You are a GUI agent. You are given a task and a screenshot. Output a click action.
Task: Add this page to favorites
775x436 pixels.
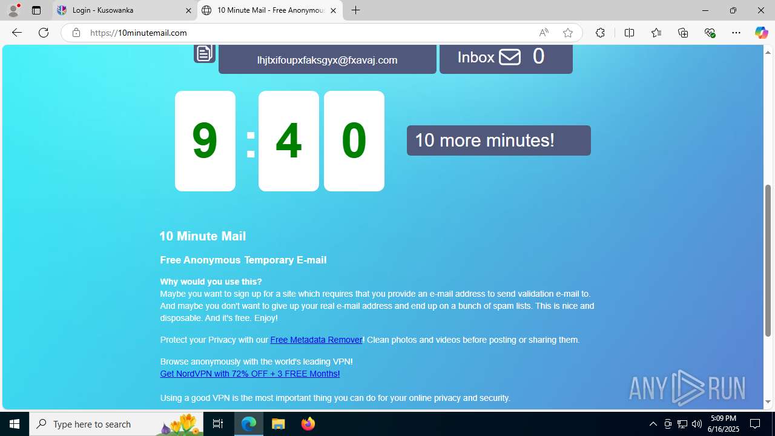[568, 33]
